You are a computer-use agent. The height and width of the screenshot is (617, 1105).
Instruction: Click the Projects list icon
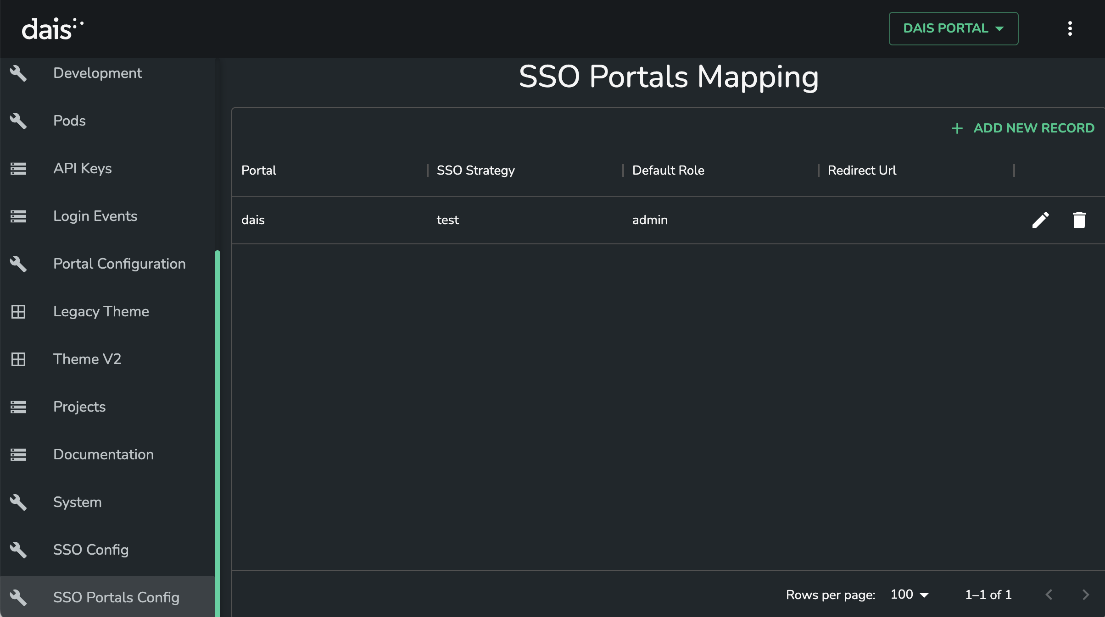tap(18, 407)
